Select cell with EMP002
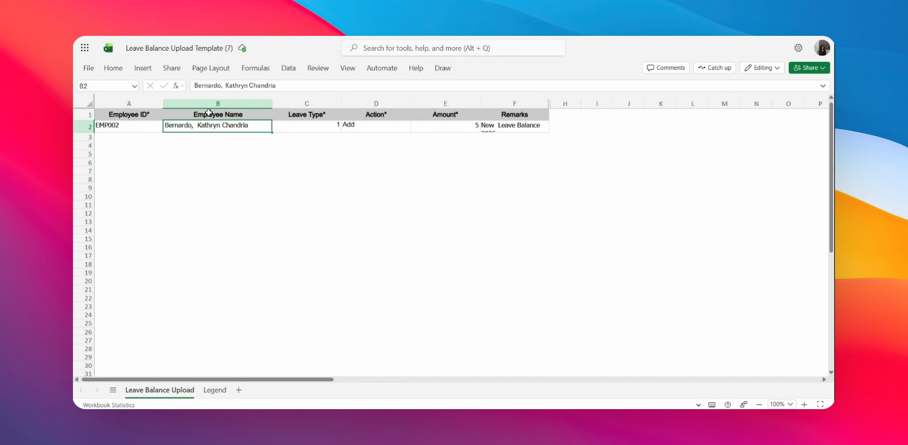The width and height of the screenshot is (908, 445). (129, 126)
